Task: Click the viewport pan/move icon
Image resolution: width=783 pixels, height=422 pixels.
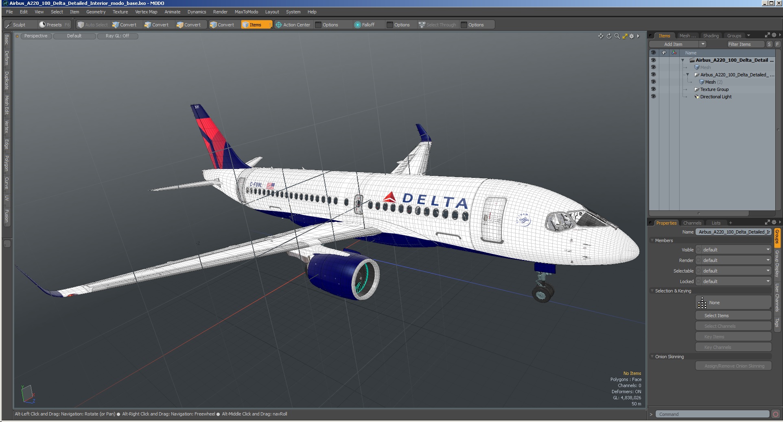Action: (x=601, y=36)
